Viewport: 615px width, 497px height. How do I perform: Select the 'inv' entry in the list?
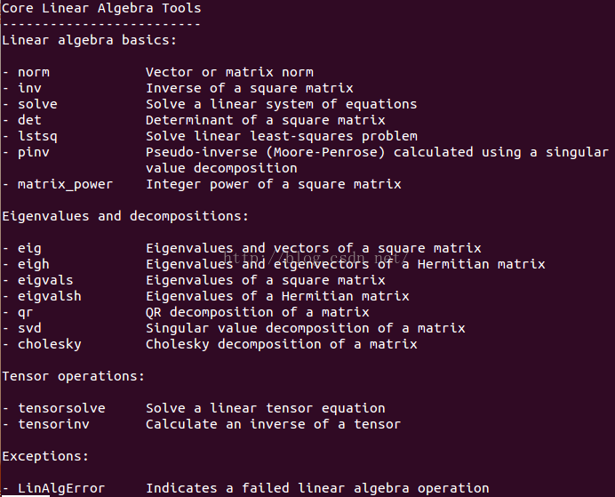coord(29,88)
